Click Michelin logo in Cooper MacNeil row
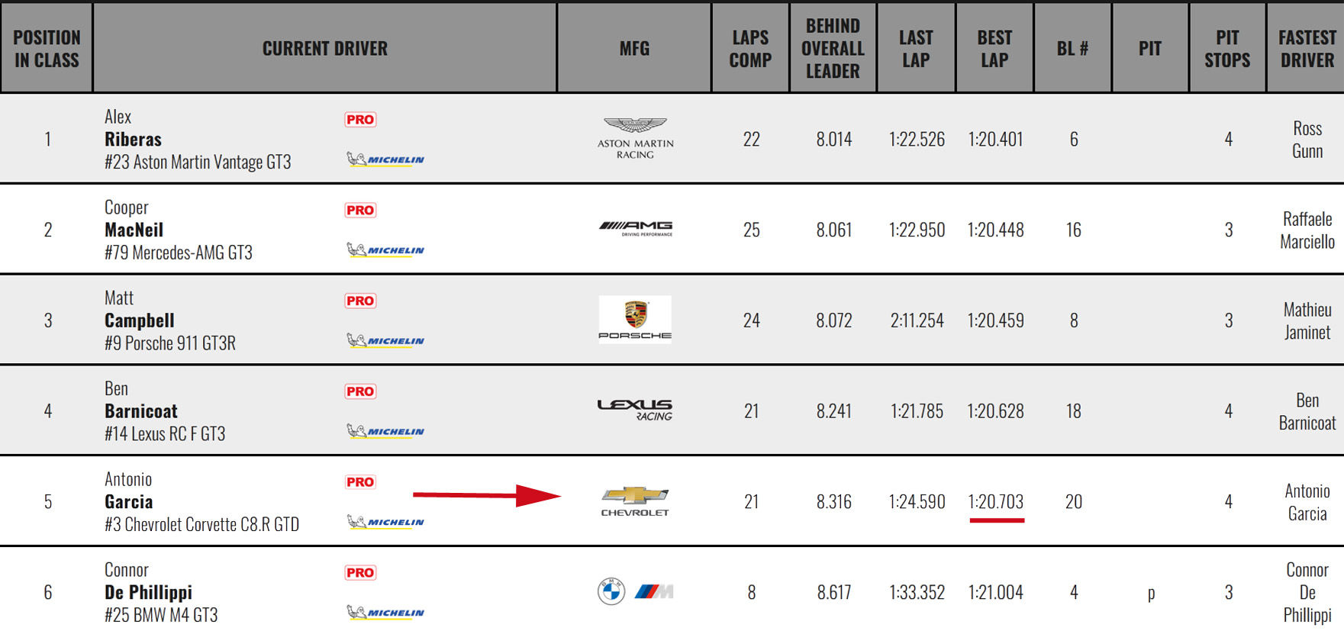1344x631 pixels. 386,250
